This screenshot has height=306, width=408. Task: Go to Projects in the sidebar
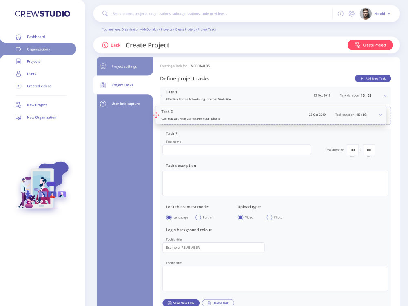tap(33, 62)
